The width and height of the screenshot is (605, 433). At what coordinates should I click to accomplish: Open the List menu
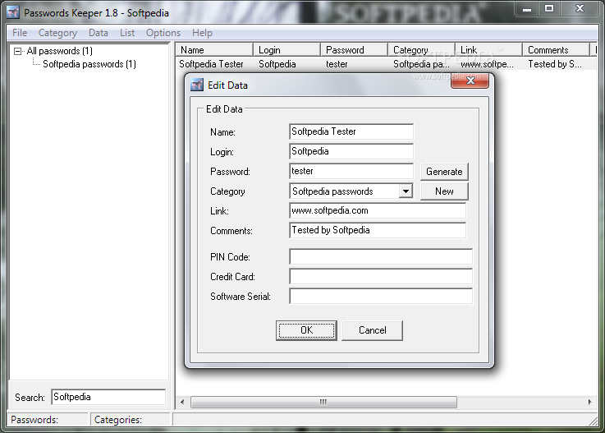tap(127, 33)
